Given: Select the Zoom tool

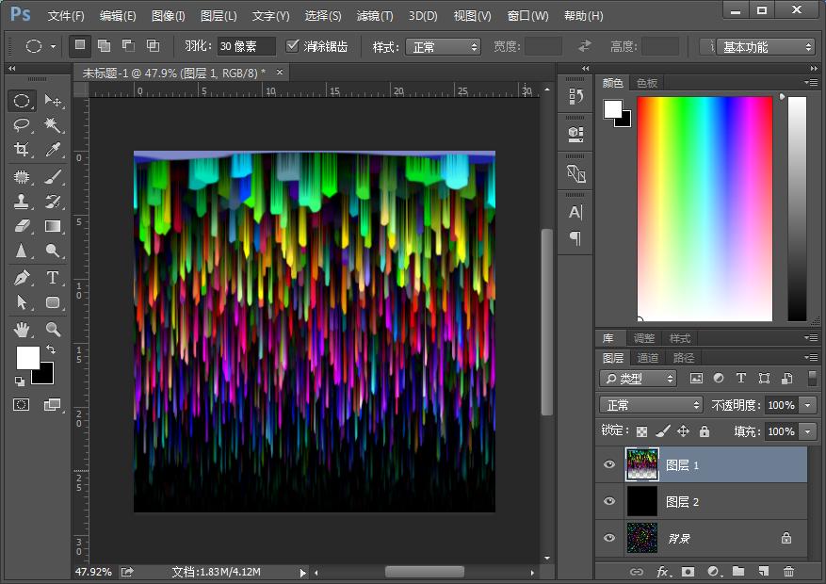Looking at the screenshot, I should [x=53, y=330].
